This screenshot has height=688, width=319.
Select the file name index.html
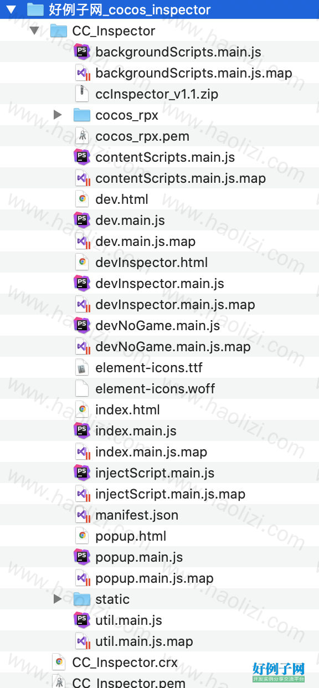pos(127,410)
